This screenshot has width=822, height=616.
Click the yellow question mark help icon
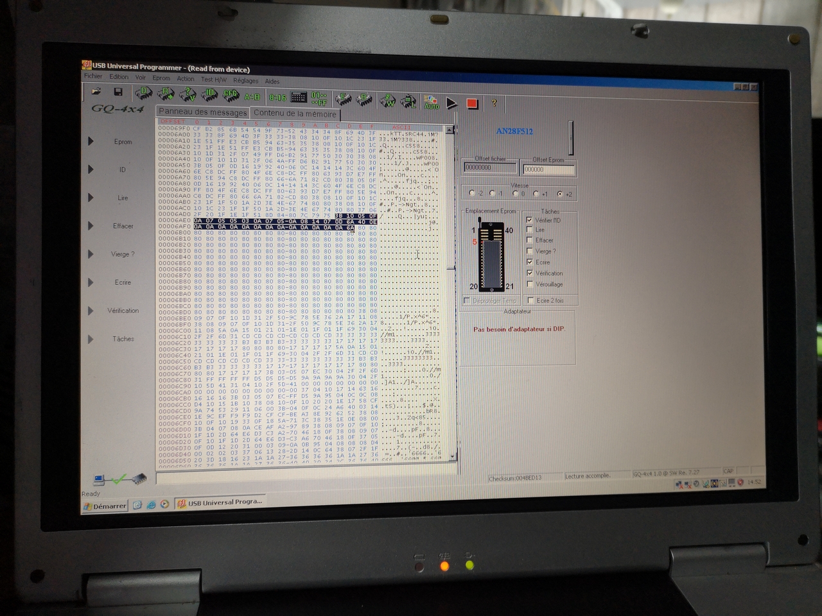(x=494, y=103)
